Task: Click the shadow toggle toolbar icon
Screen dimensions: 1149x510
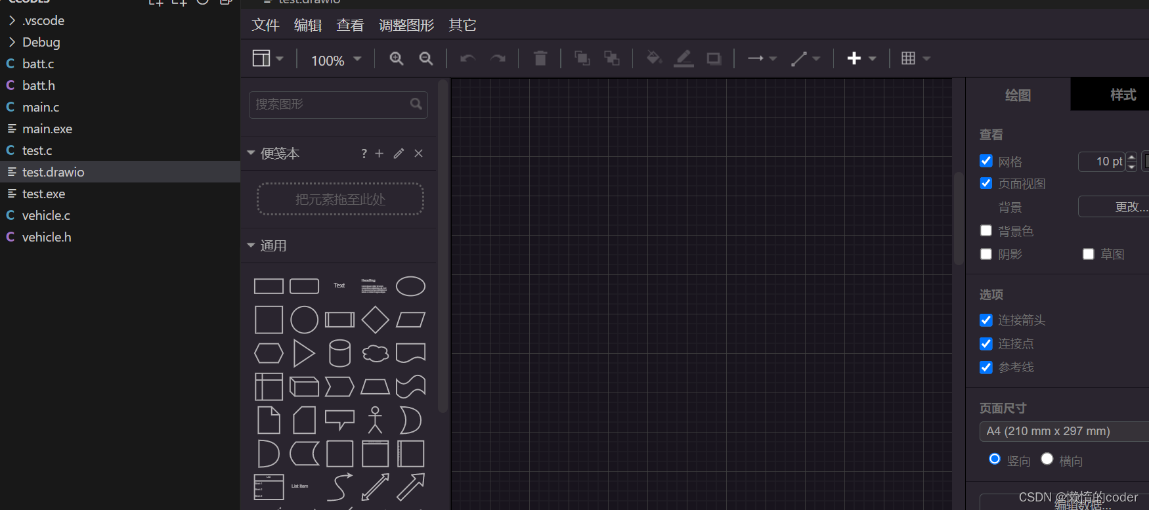Action: 714,58
